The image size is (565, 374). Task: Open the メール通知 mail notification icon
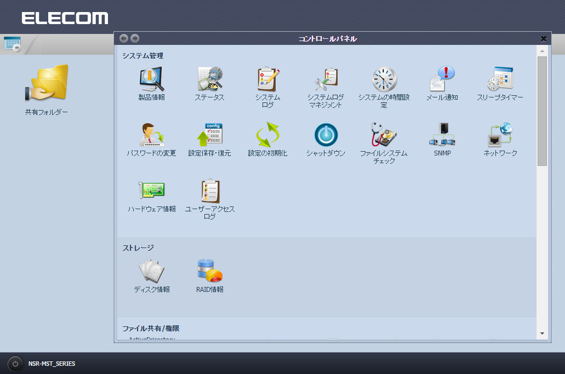tap(442, 79)
